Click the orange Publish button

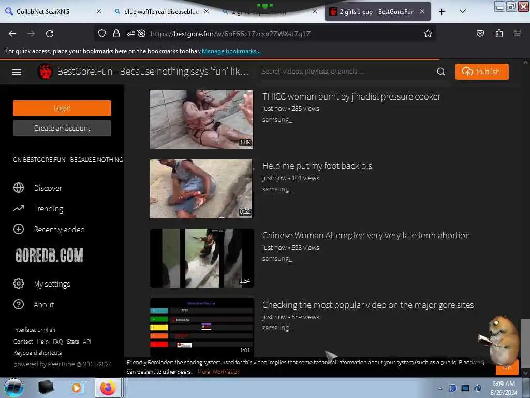pyautogui.click(x=482, y=72)
